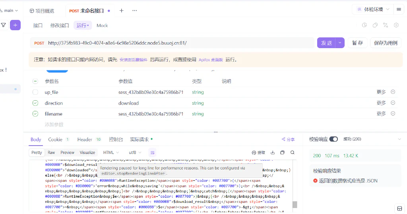Switch response view to Raw
This screenshot has width=407, height=214.
tap(51, 152)
